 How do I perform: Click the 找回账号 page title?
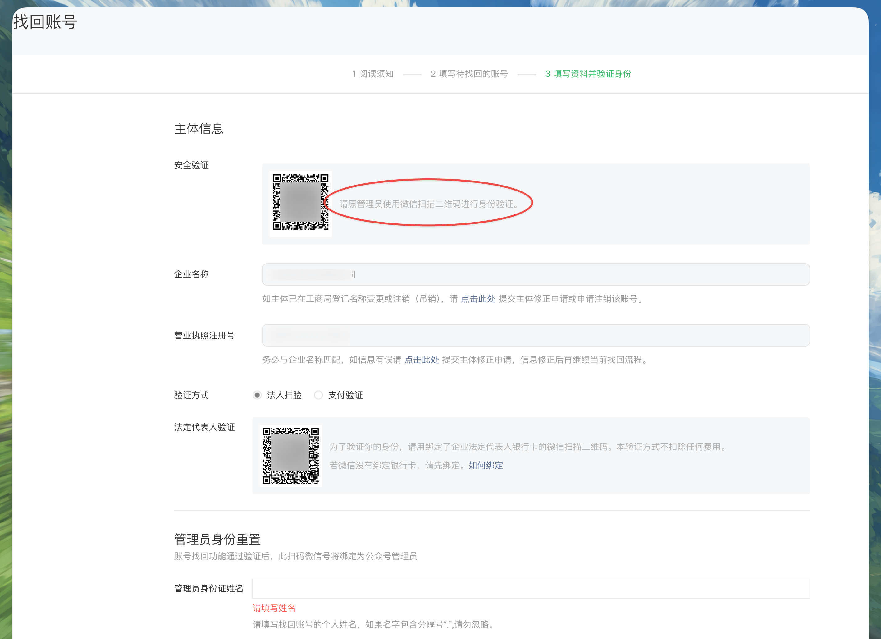45,22
